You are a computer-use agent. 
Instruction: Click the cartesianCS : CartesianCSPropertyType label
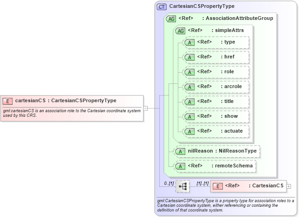[x=66, y=101]
